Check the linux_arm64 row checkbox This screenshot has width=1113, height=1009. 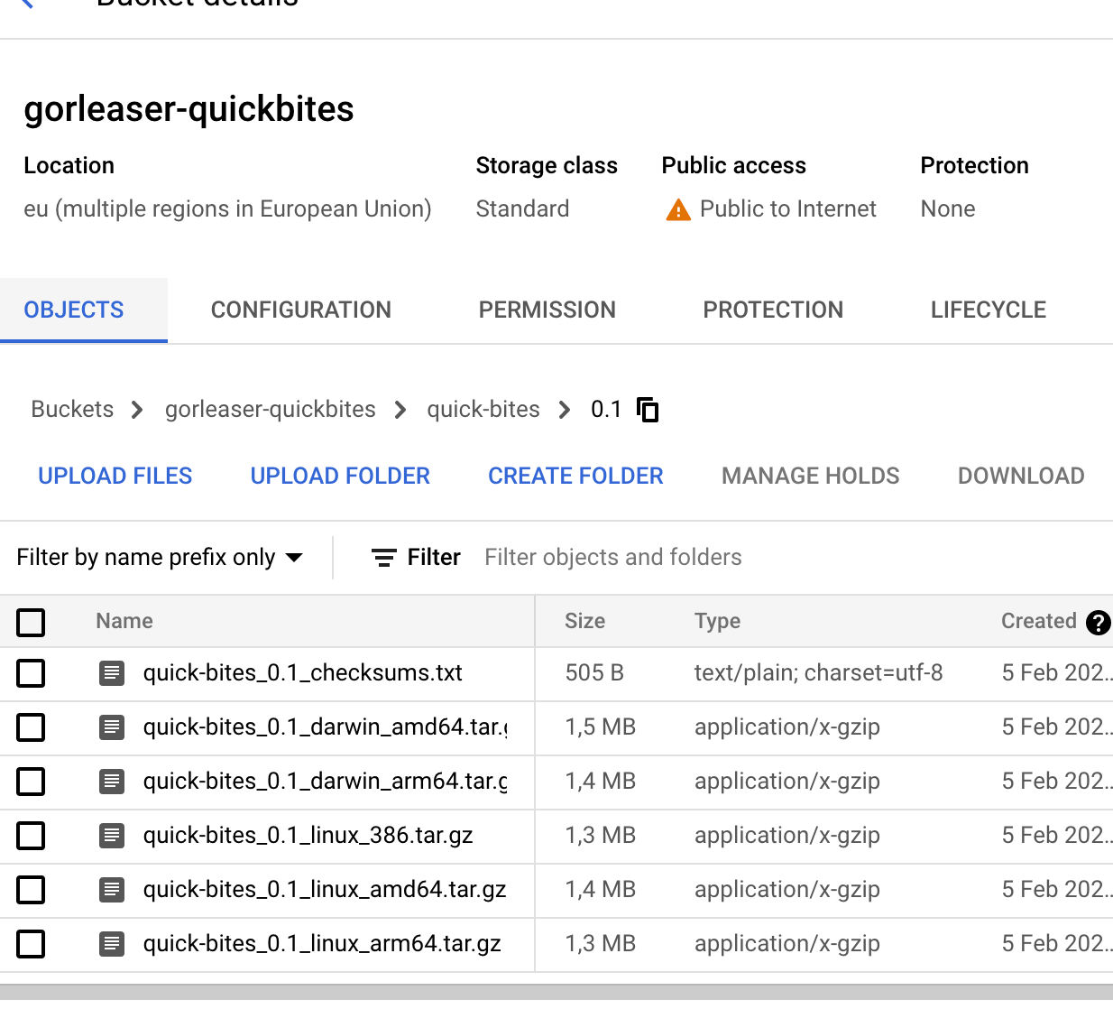point(31,944)
